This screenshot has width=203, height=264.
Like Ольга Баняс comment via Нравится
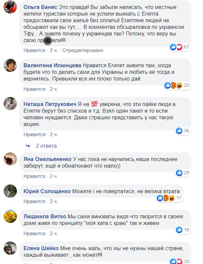pyautogui.click(x=34, y=50)
